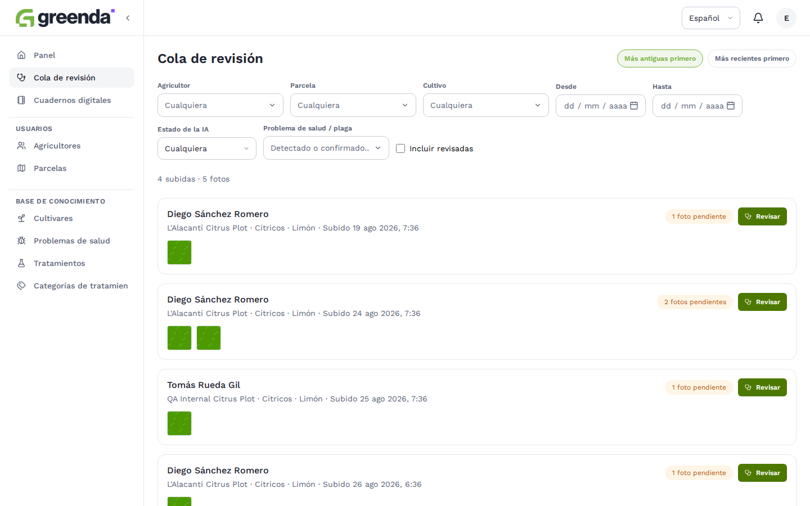Navigate to Agricultores
The height and width of the screenshot is (506, 810).
[x=71, y=146]
